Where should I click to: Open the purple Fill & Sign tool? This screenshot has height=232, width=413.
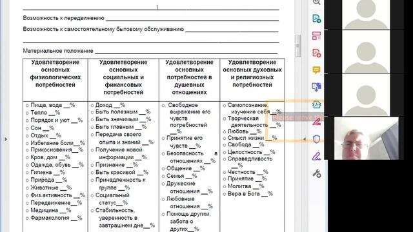coord(316,156)
